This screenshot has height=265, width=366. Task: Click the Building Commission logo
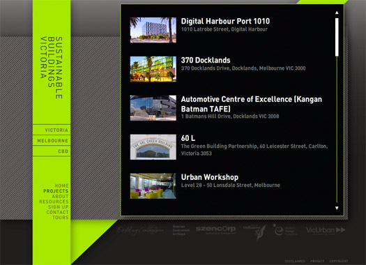[x=140, y=230]
